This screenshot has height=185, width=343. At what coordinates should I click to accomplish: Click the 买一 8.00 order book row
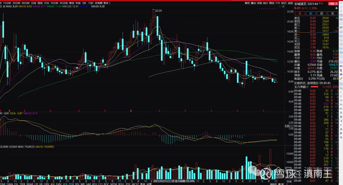tap(316, 35)
